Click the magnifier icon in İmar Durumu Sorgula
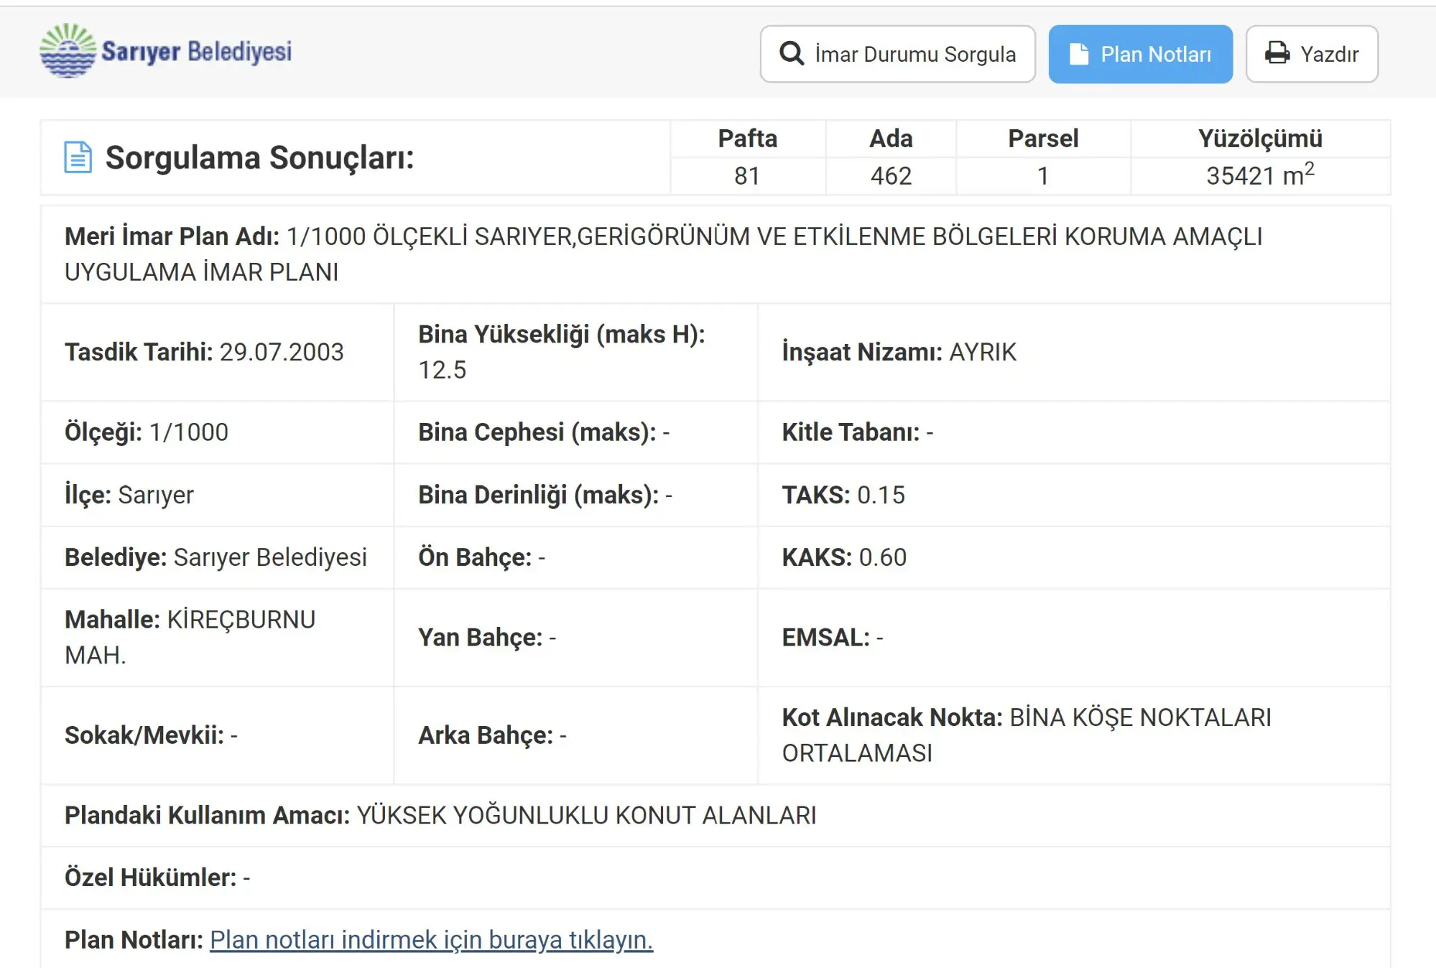Screen dimensions: 1436x968 [x=792, y=53]
